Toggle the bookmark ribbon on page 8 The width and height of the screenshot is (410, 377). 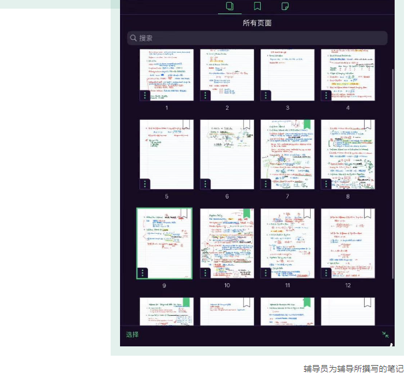tap(368, 125)
